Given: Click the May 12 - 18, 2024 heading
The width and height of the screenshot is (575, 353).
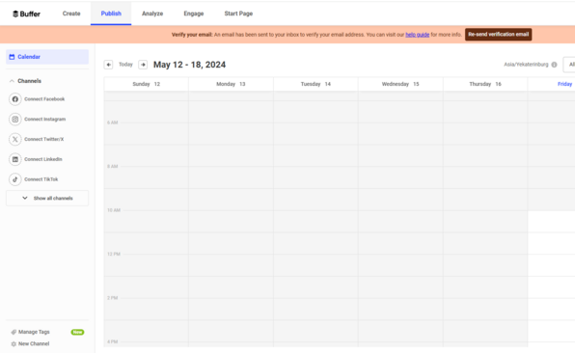Looking at the screenshot, I should coord(190,65).
